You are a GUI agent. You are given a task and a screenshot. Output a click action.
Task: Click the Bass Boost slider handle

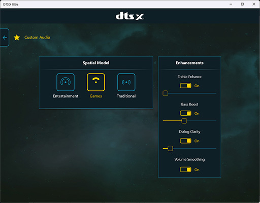[x=184, y=121]
